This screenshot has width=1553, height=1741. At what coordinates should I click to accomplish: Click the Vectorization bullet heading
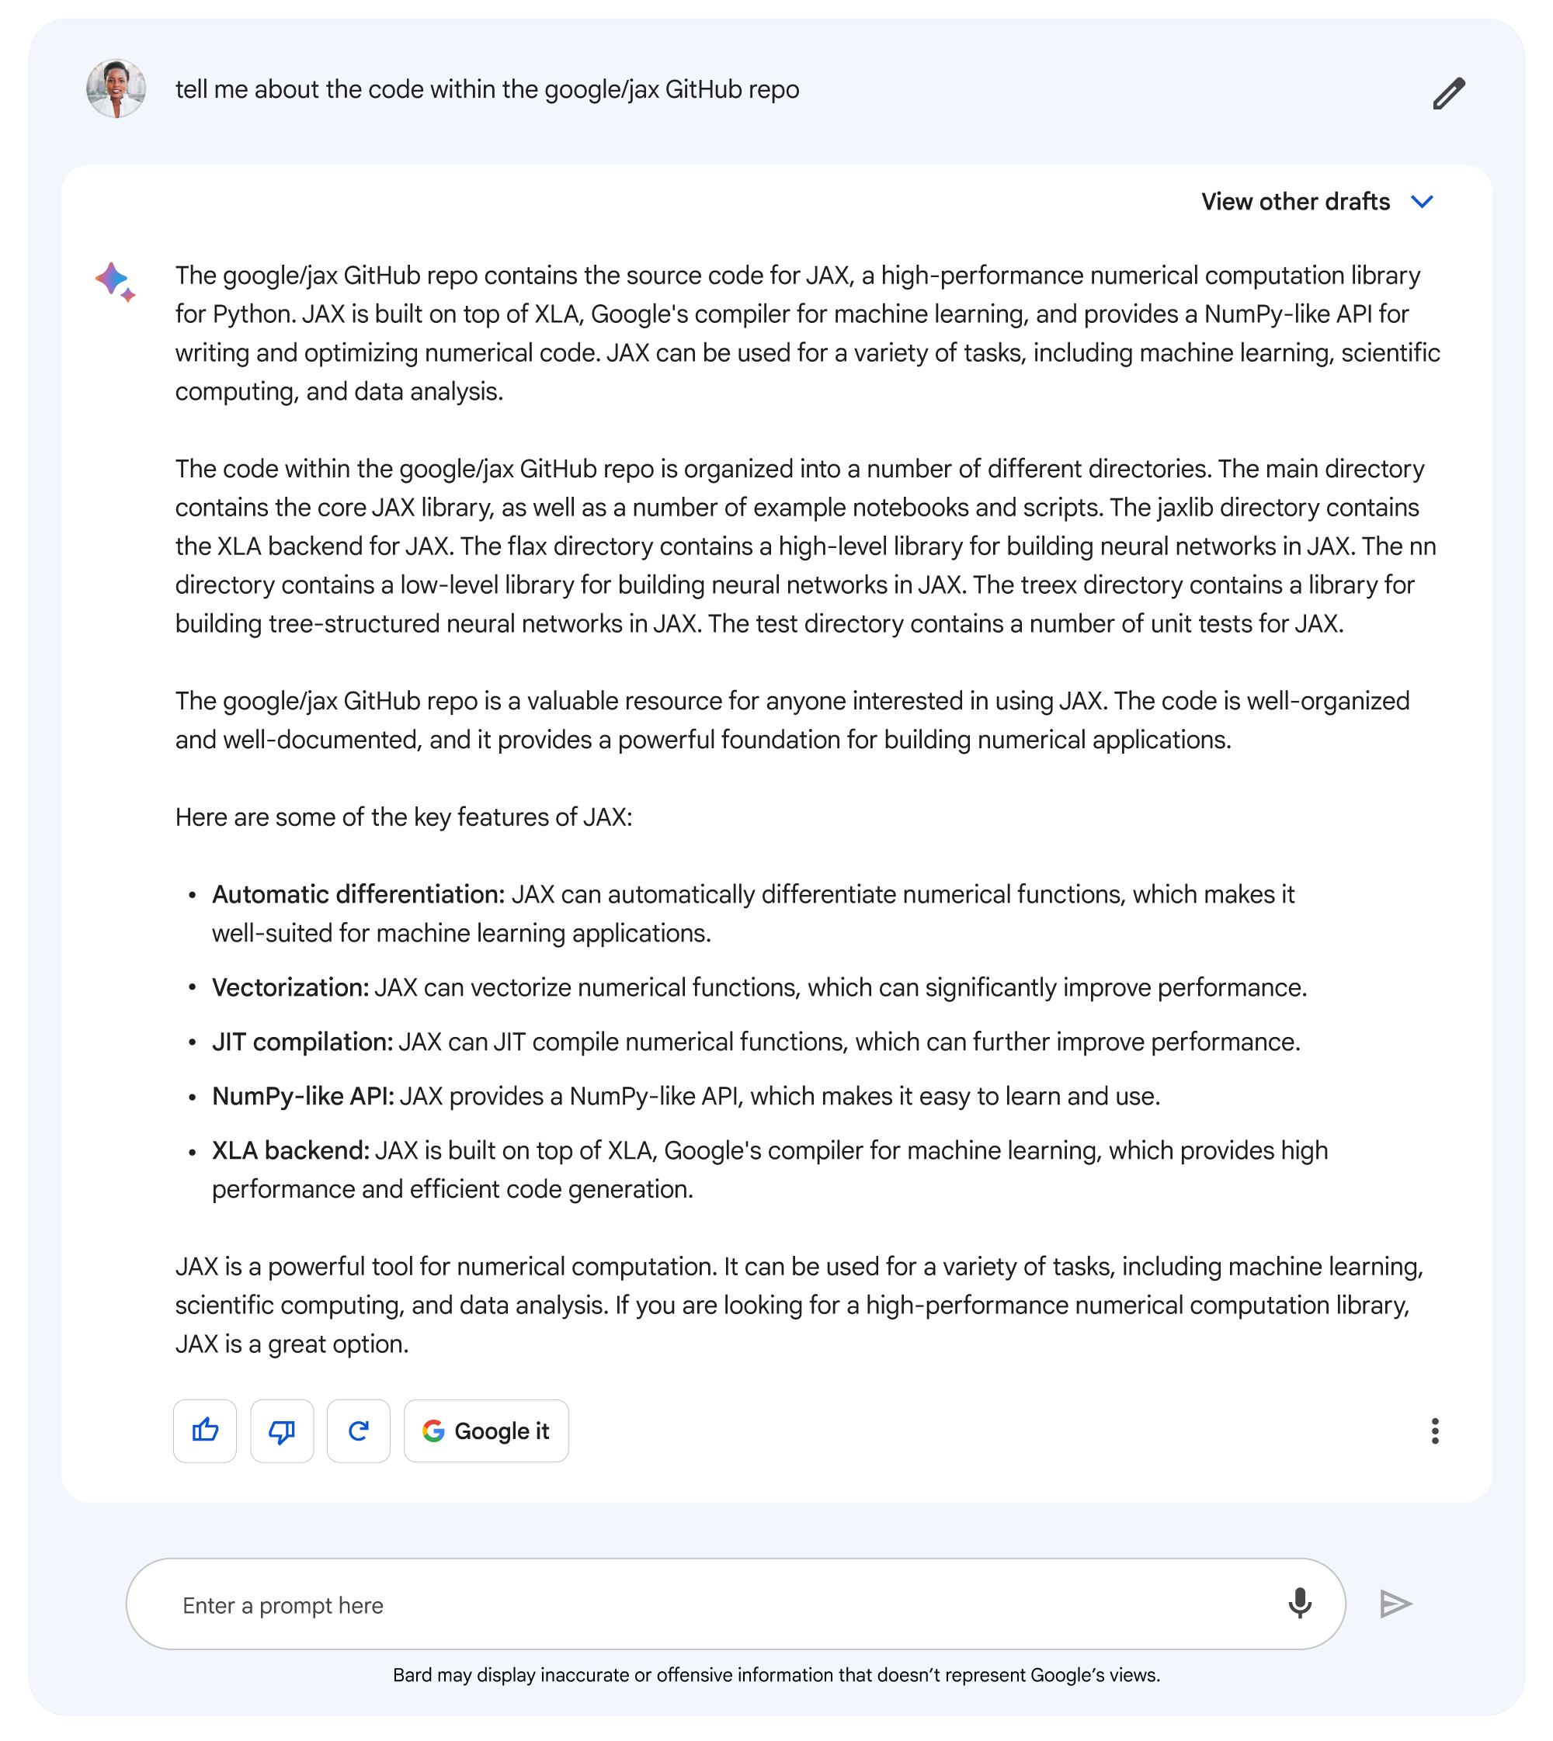coord(290,987)
